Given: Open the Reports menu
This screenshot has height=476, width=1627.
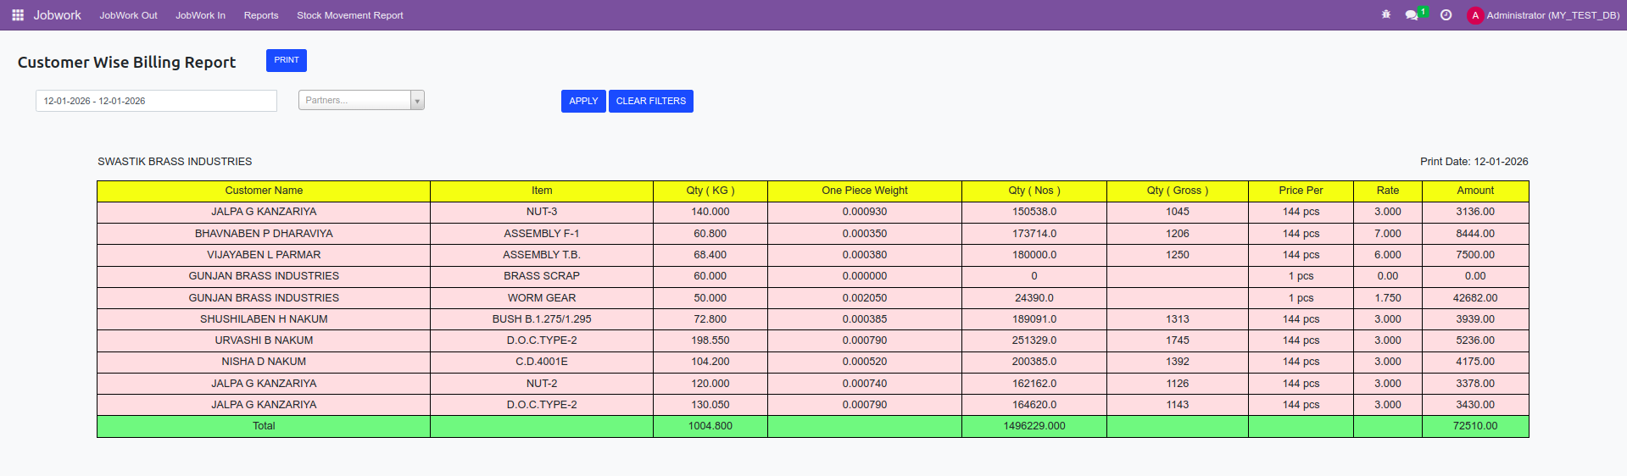Looking at the screenshot, I should [261, 15].
